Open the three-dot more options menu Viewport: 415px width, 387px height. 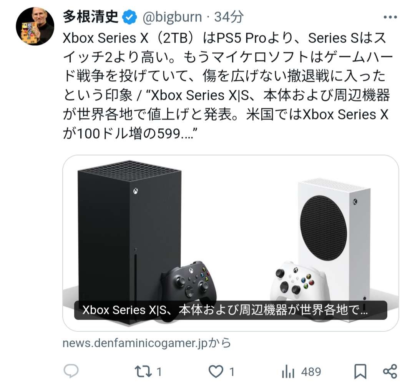pos(390,17)
